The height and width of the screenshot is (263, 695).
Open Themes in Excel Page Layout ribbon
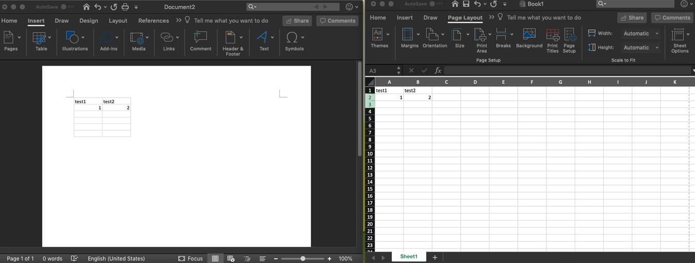[x=380, y=38]
